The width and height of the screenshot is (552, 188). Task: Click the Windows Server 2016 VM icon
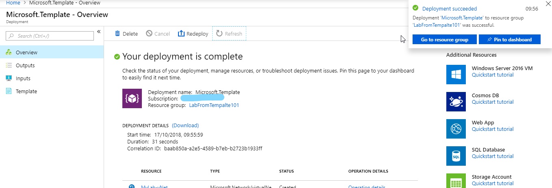point(456,75)
